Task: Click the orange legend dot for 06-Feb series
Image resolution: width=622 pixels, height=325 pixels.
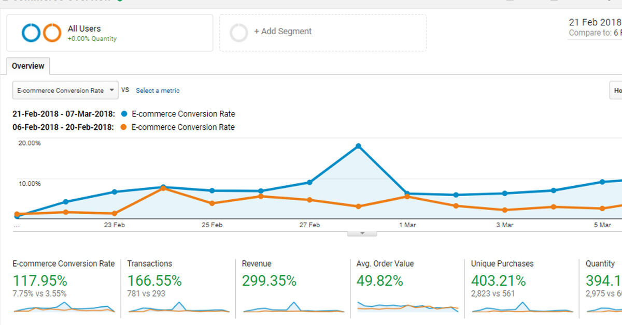Action: [x=123, y=127]
